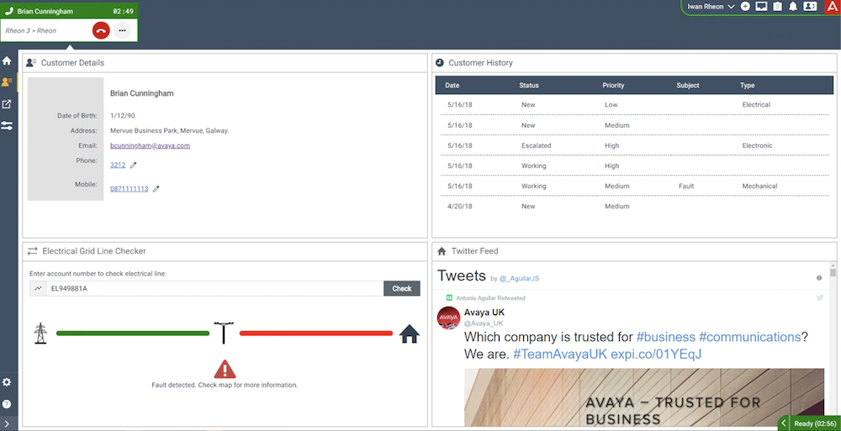Sort history by the Status column header
Screen dimensions: 841x431
[x=529, y=85]
